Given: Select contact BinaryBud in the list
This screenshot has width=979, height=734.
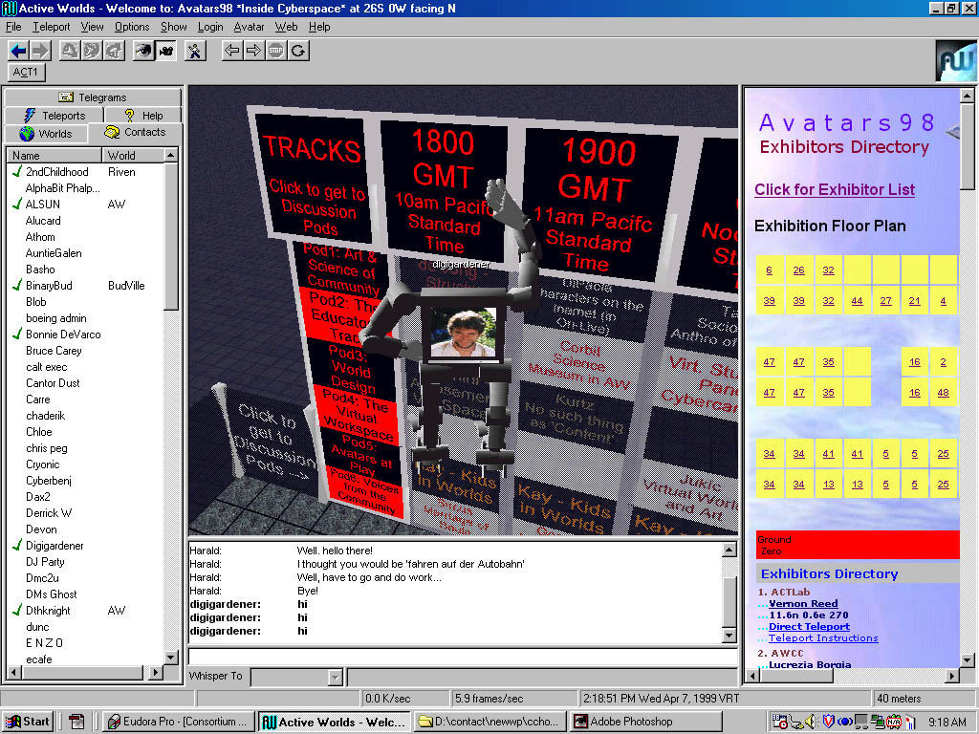Looking at the screenshot, I should [x=49, y=285].
